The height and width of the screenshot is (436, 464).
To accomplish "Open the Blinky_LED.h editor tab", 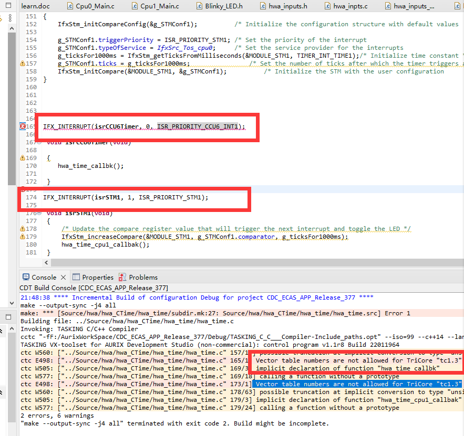I will [219, 6].
